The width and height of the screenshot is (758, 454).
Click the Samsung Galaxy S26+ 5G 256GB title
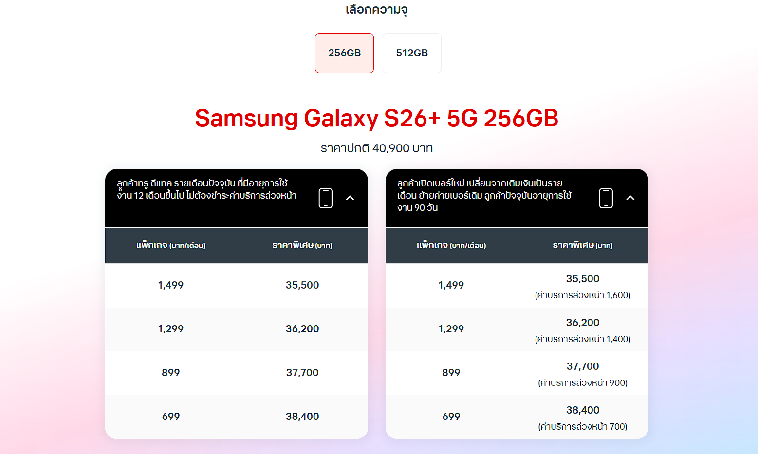click(x=376, y=118)
